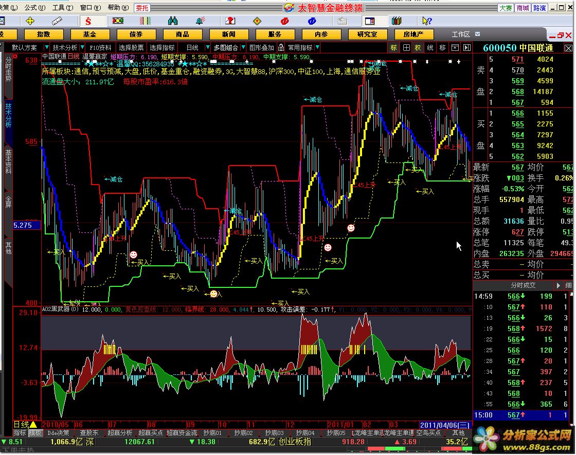Click the 2011/04/06 date marker
The image size is (576, 455).
coord(445,425)
